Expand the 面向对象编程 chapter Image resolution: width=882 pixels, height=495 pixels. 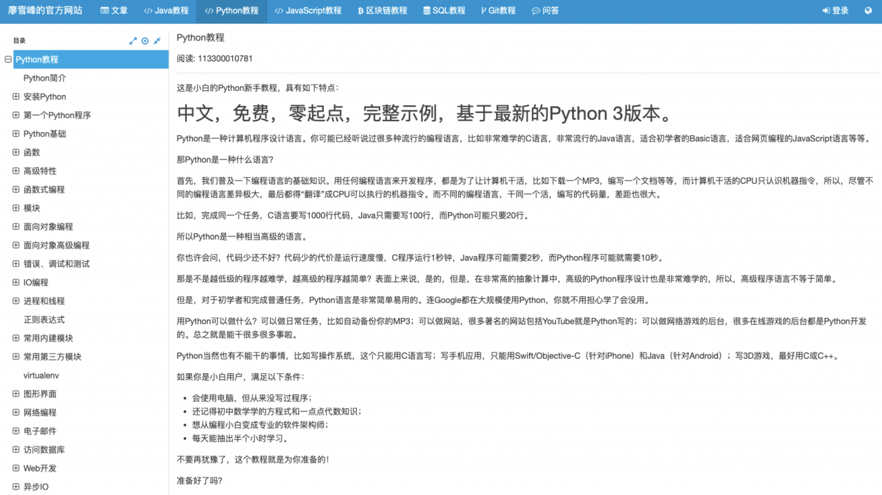(x=16, y=227)
